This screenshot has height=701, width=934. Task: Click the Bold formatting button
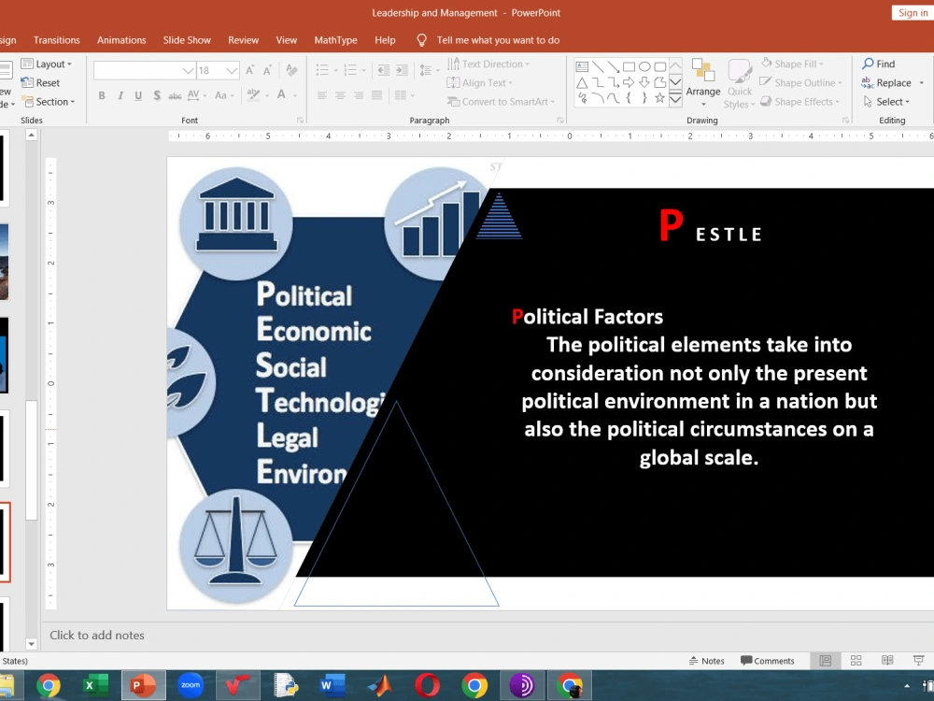click(x=102, y=95)
